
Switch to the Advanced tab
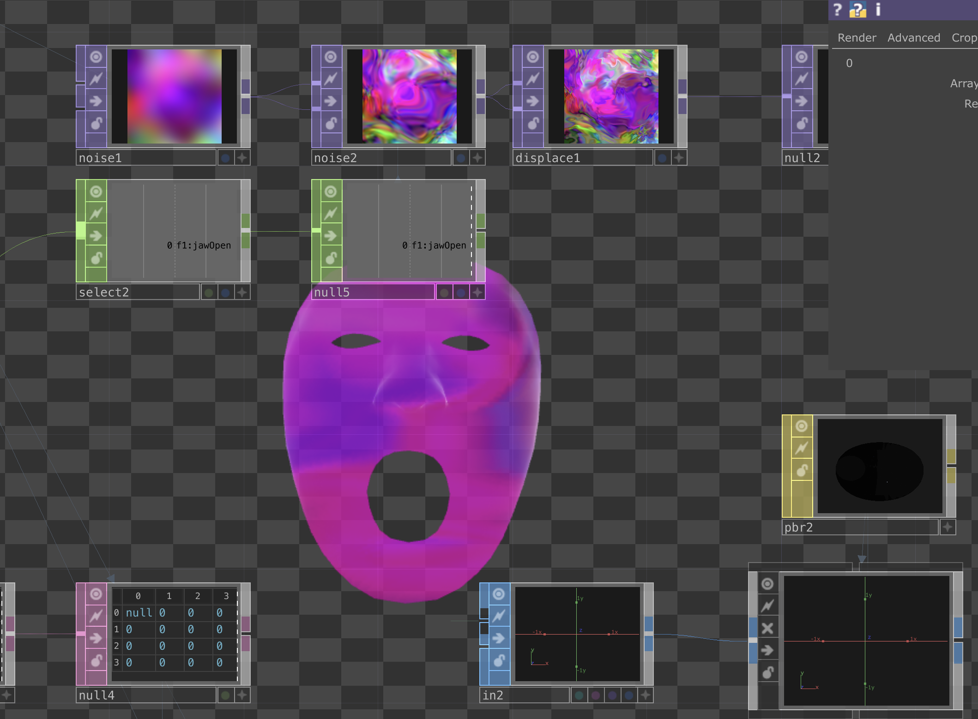(x=913, y=37)
